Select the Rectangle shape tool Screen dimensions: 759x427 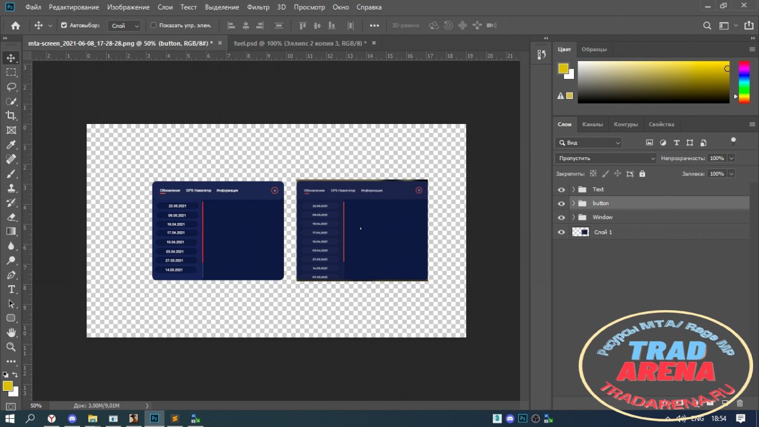[11, 318]
